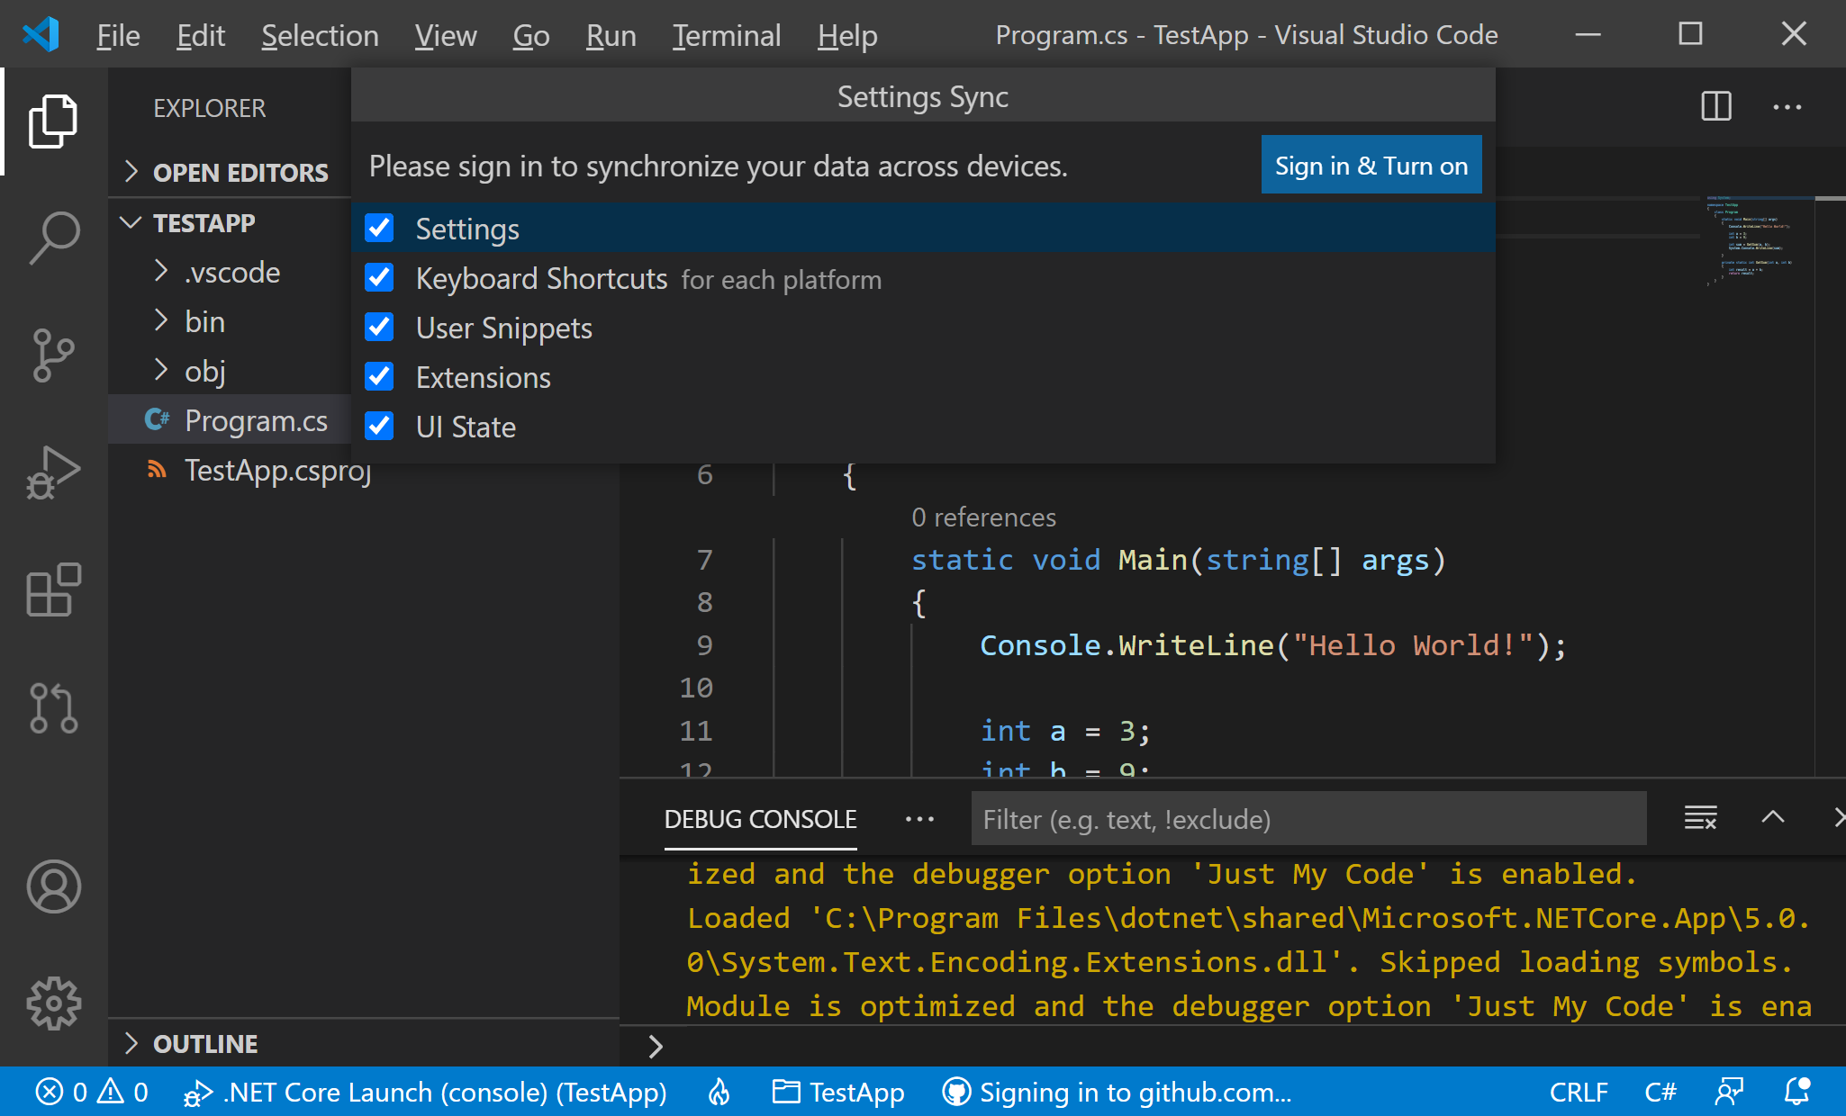Expand the OPEN EDITORS section
Screen dimensions: 1846x1116
click(240, 172)
